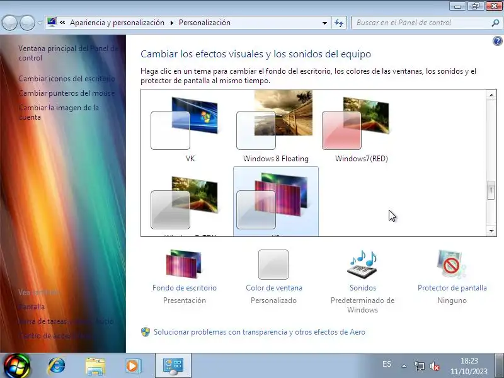Click the Color de ventana link

(x=274, y=288)
